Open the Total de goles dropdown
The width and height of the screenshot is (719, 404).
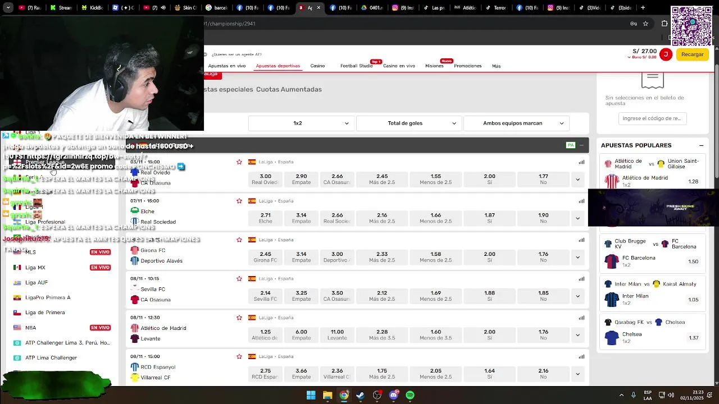tap(408, 123)
